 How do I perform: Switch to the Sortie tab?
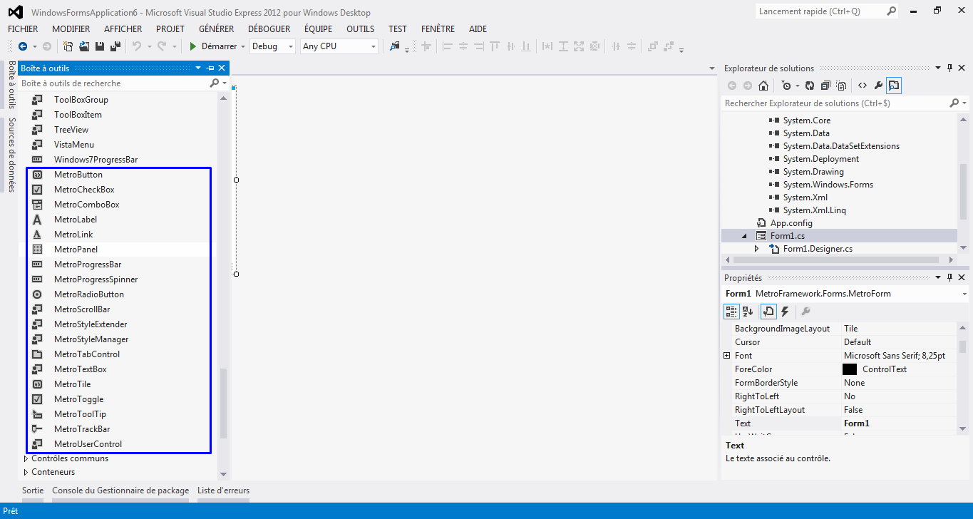(x=33, y=490)
